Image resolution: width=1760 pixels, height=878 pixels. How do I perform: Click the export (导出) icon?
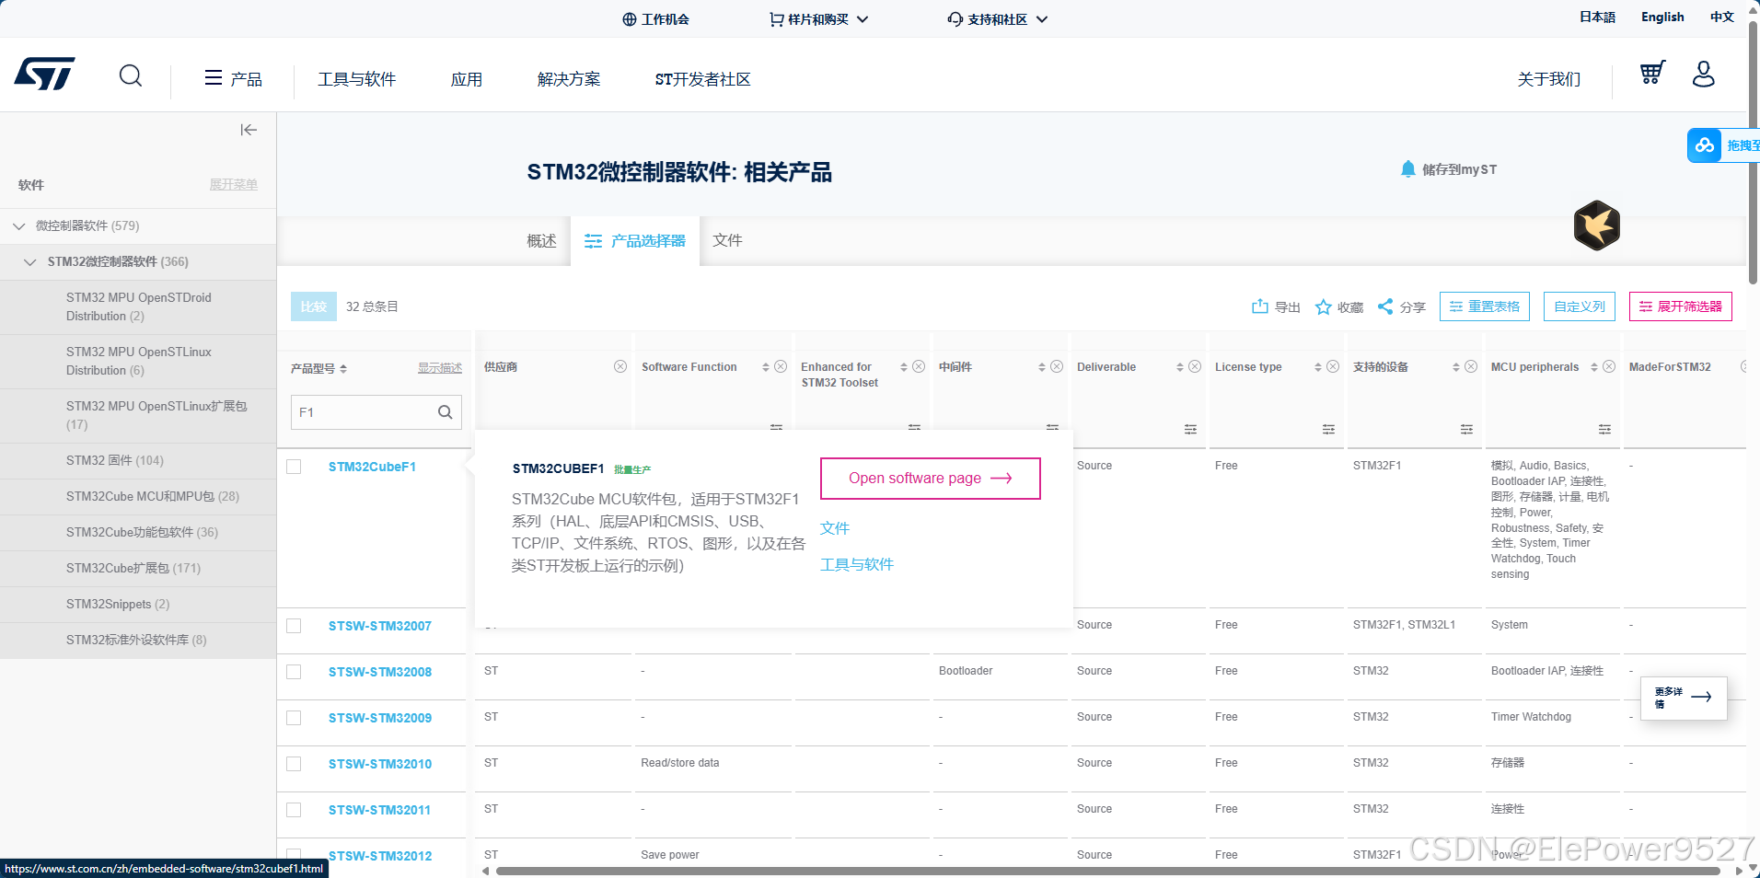(x=1260, y=306)
